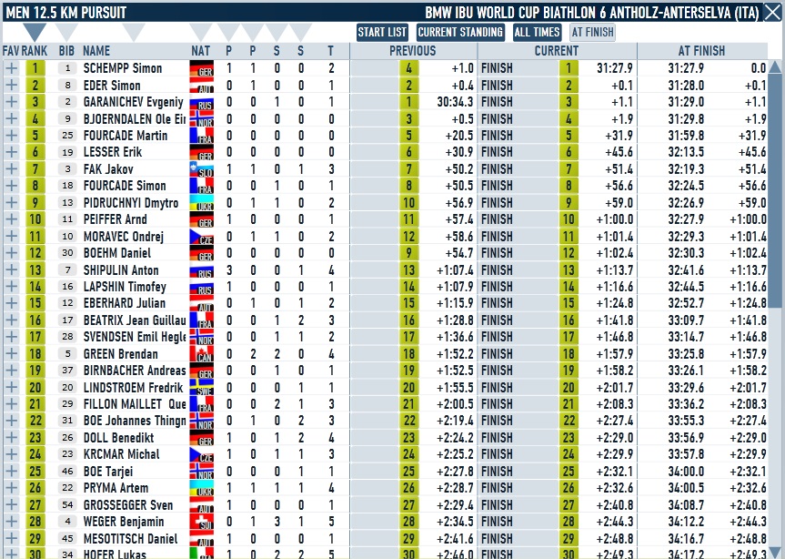Select DOLL Benedikt name
The width and height of the screenshot is (785, 559).
click(118, 438)
